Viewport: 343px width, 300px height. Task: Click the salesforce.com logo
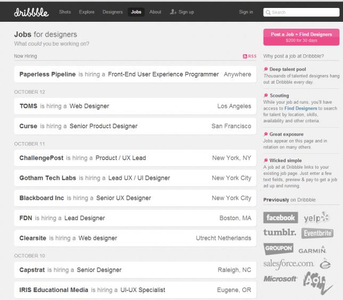(289, 264)
